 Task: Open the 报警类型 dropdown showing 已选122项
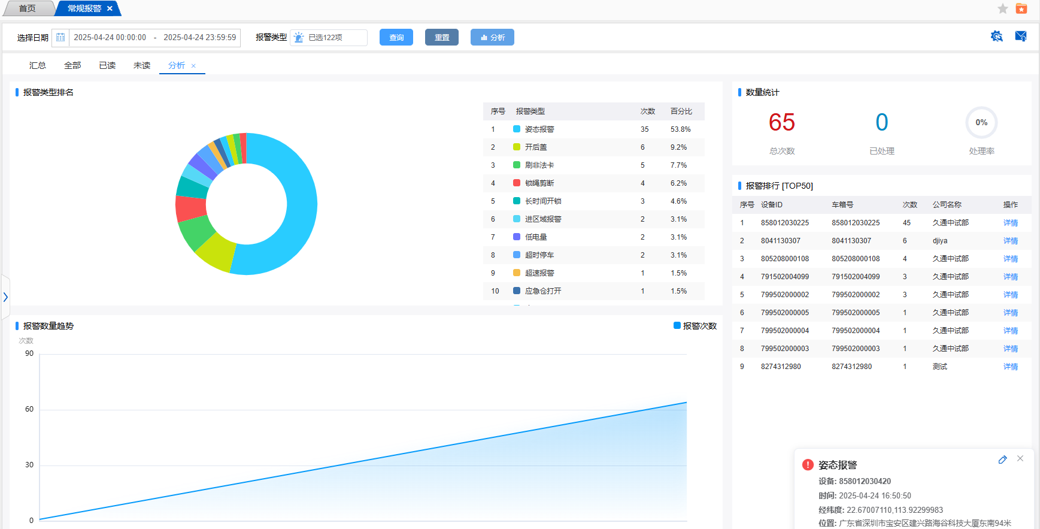[x=329, y=37]
